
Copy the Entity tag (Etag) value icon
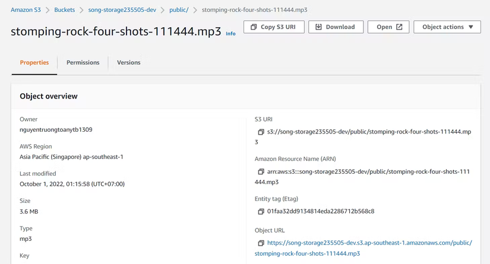pyautogui.click(x=261, y=211)
